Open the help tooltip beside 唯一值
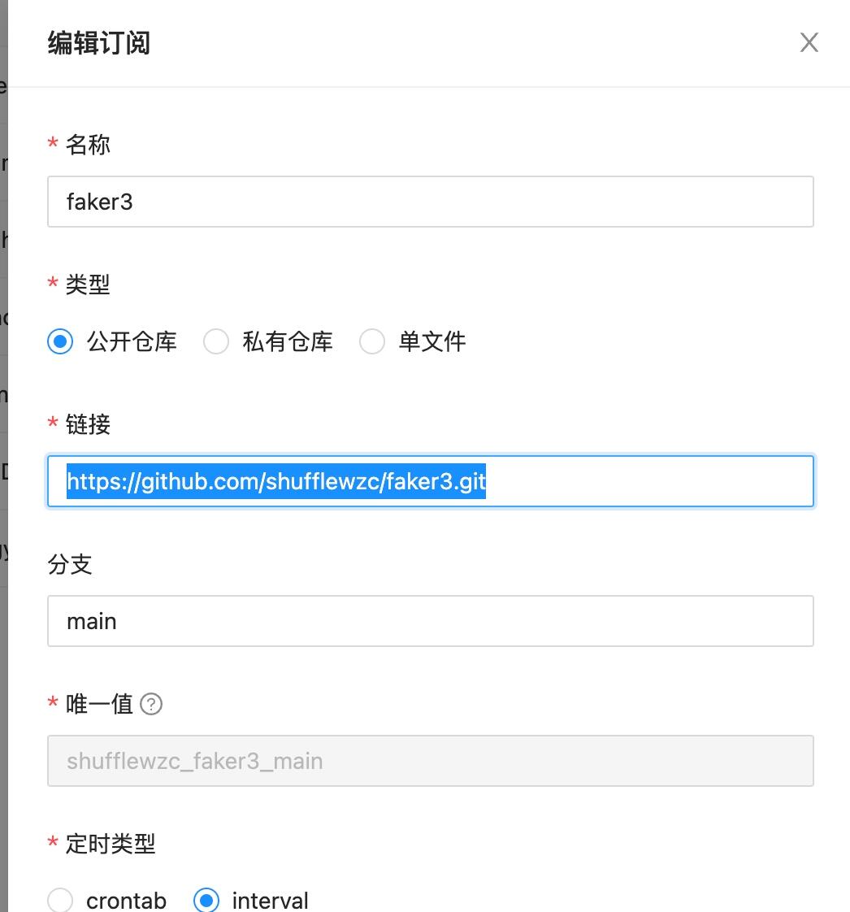This screenshot has width=850, height=912. tap(154, 704)
